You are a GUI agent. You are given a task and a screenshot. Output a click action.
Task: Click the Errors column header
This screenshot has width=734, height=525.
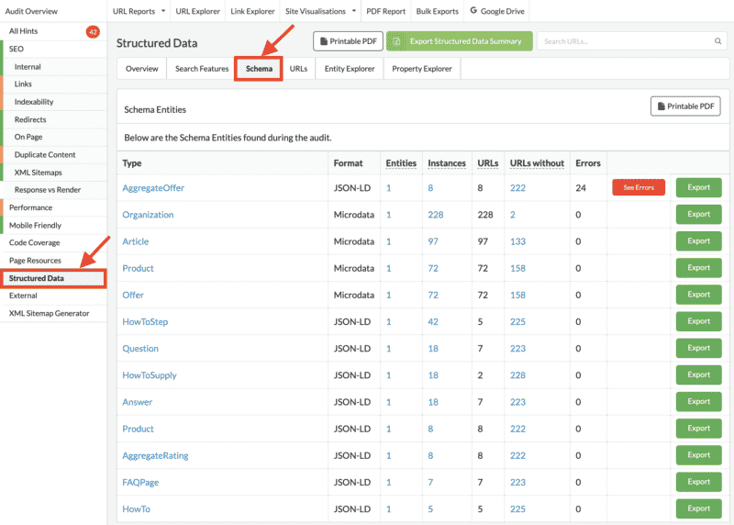[x=588, y=163]
